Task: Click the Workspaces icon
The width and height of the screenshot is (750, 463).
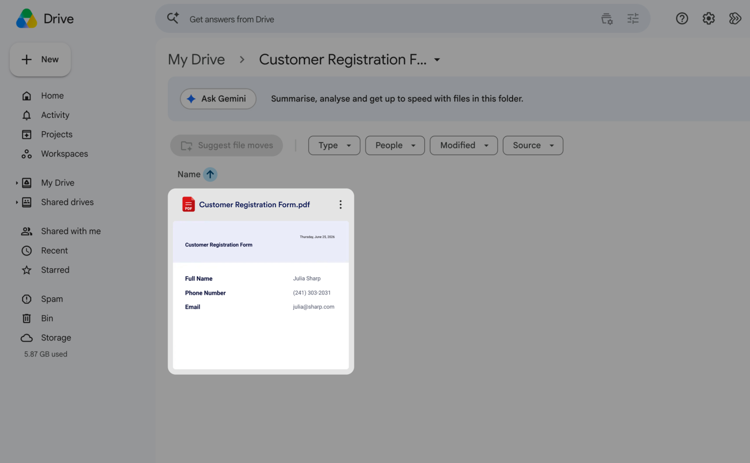Action: pos(27,154)
